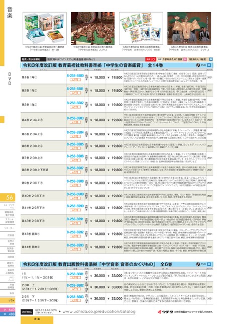Open the www.uchida.co.jp/education/catalog link
The width and height of the screenshot is (232, 324).
pos(99,311)
